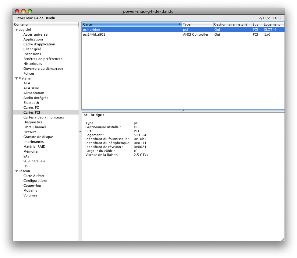Collapse the Réseau section triangle
297x258 pixels.
coord(16,171)
